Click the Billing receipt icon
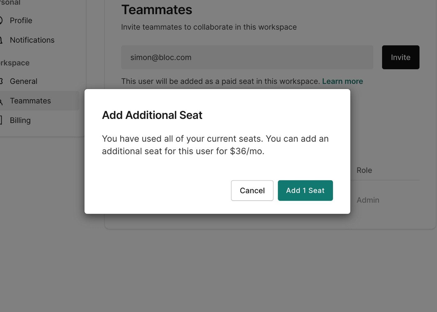The width and height of the screenshot is (437, 312). point(1,120)
